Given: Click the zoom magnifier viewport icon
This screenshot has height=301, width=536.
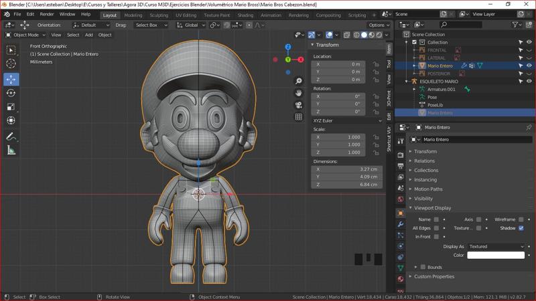Looking at the screenshot, I should point(298,81).
